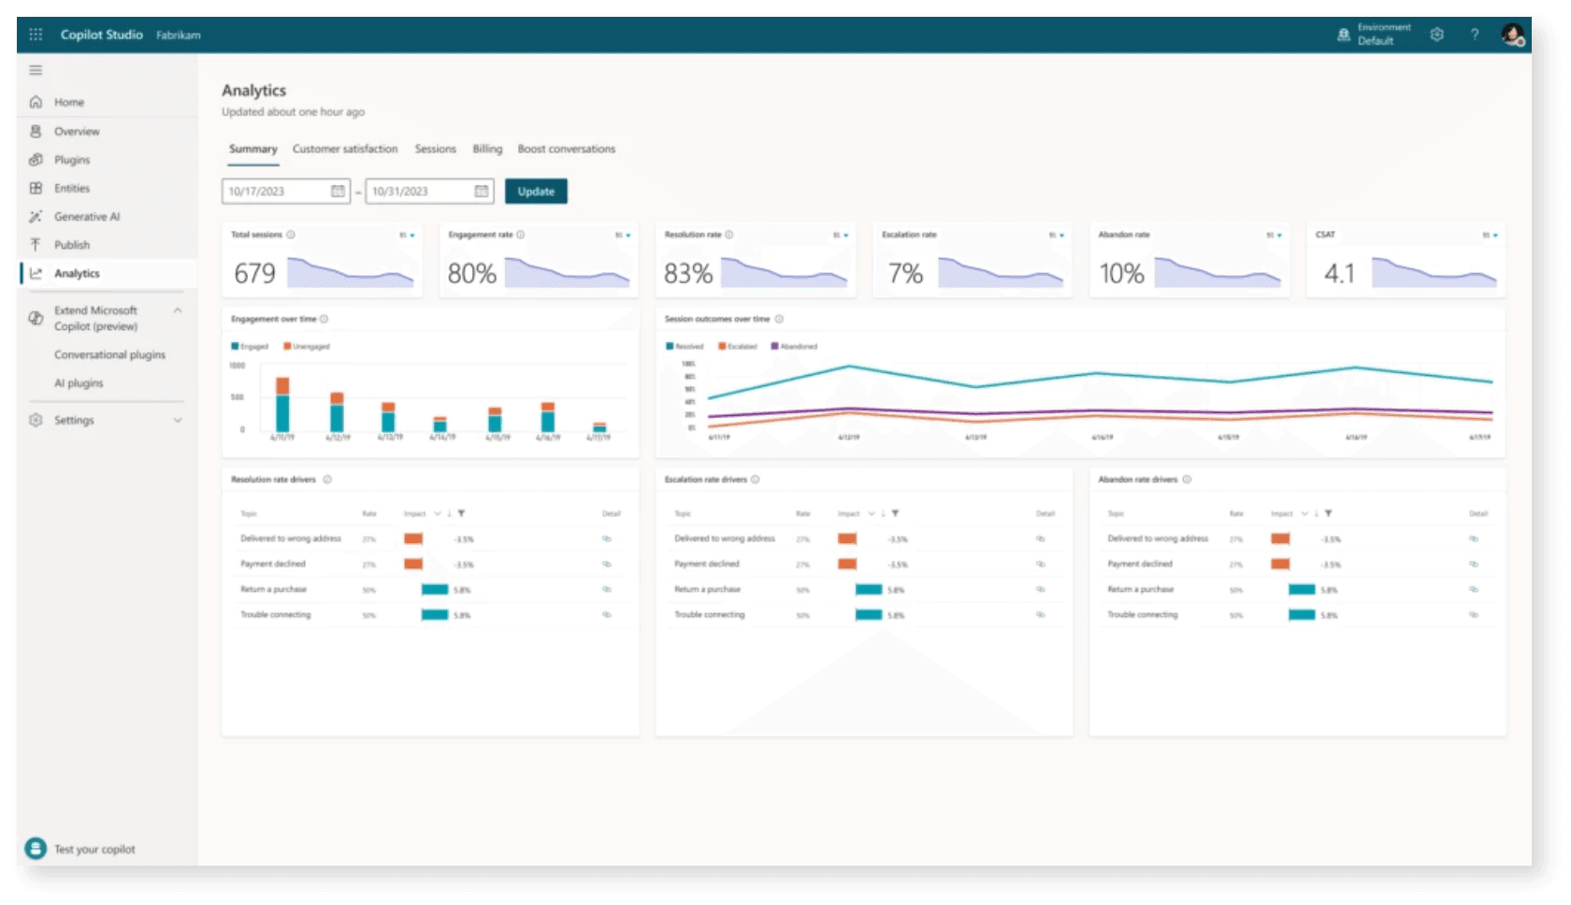Open the Entities section
Screen dimensions: 1571x905
coord(72,188)
